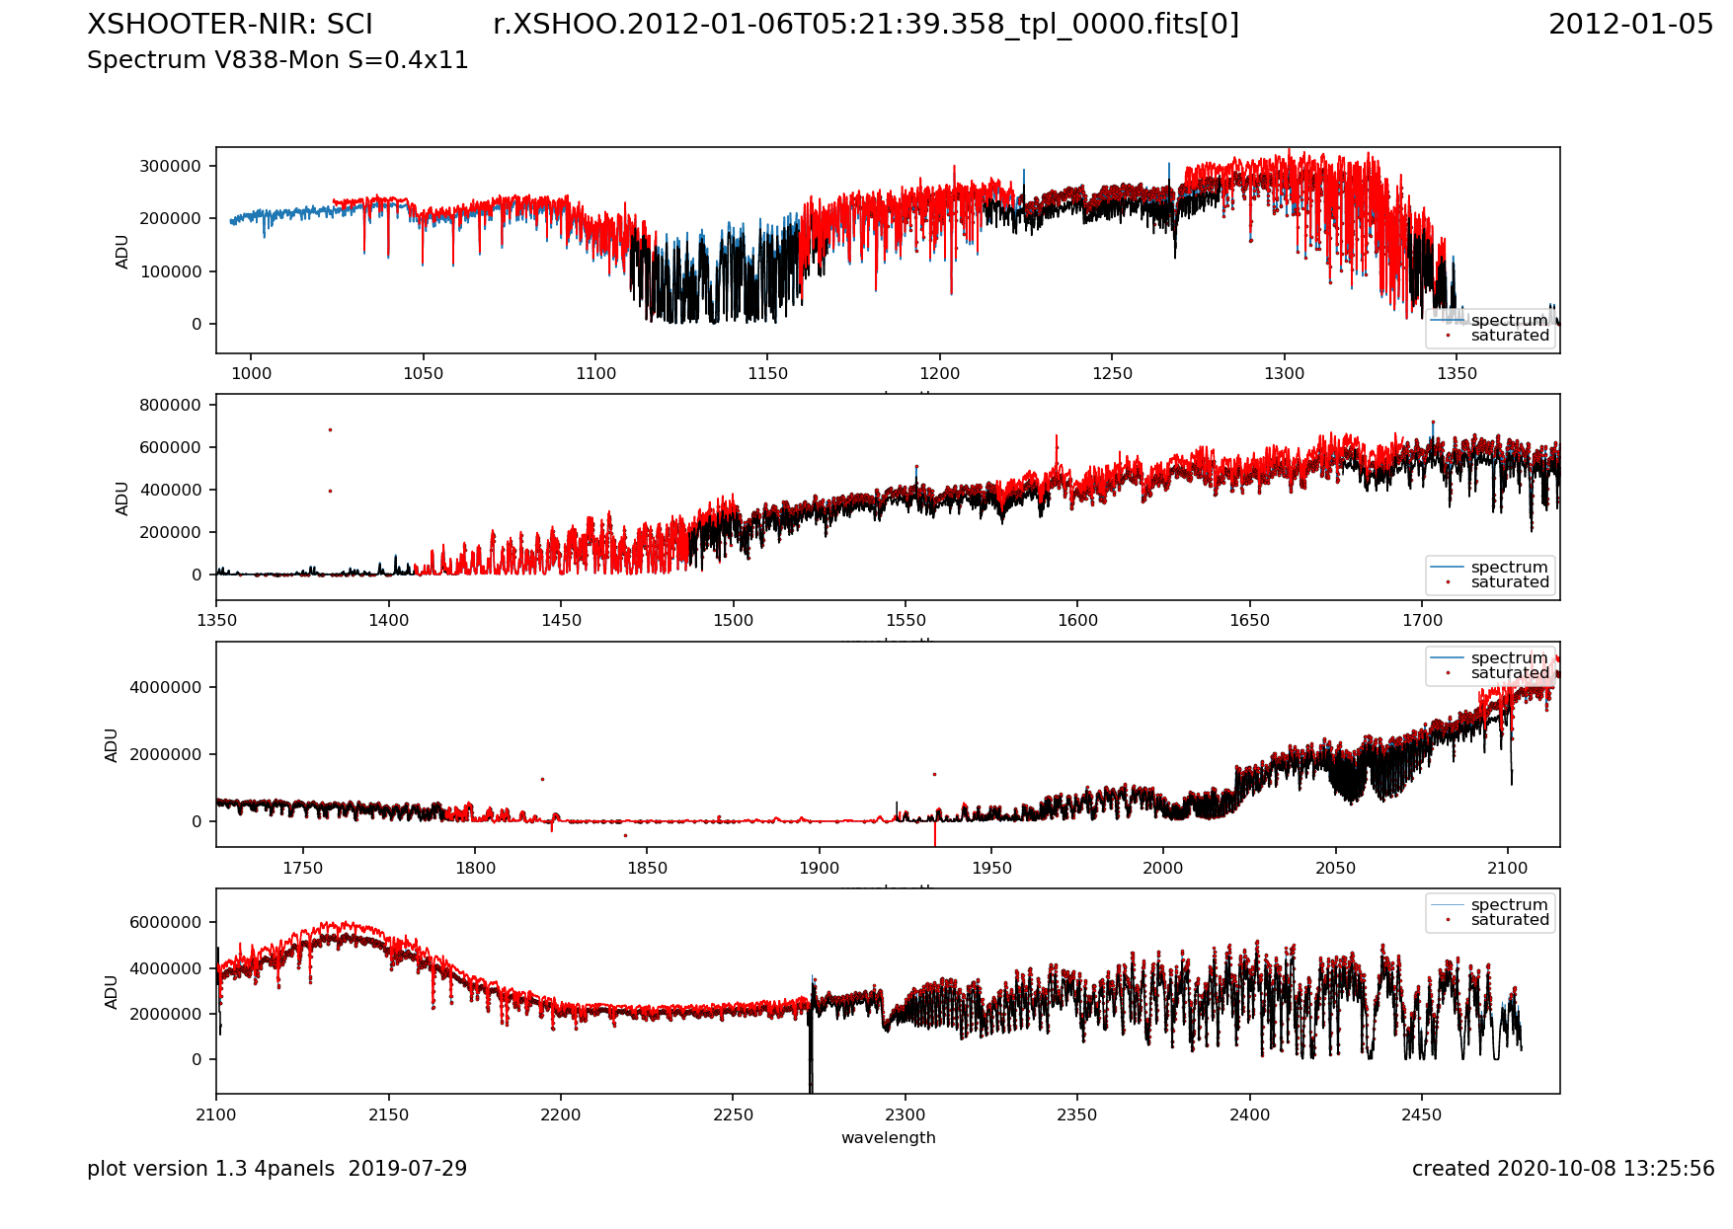The height and width of the screenshot is (1229, 1733).
Task: Click the 2450 tick label on bottom axis
Action: (1421, 1114)
